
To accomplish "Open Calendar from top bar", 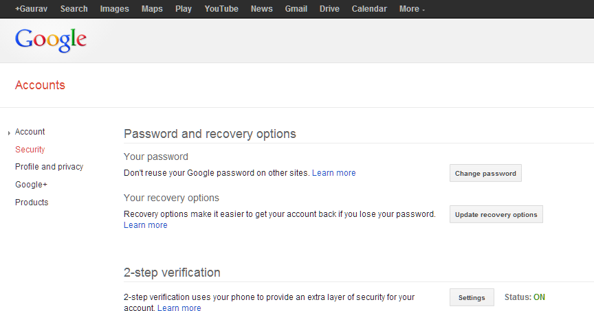I will click(369, 9).
